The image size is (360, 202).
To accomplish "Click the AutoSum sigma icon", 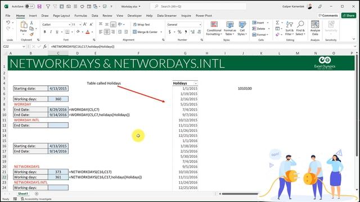I will coord(277,22).
